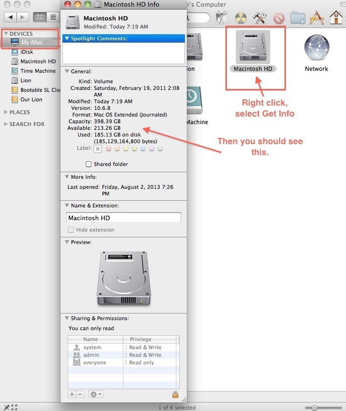Select Lion volume in the sidebar
Viewport: 346px width, 411px height.
pos(21,80)
